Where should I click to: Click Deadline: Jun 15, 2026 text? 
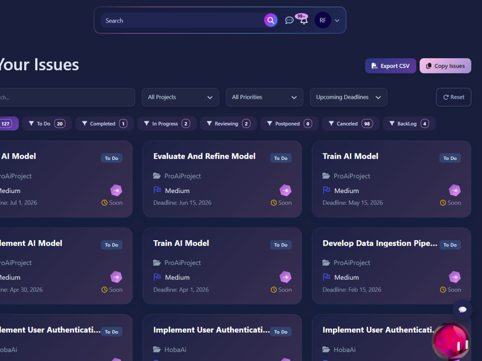click(182, 203)
